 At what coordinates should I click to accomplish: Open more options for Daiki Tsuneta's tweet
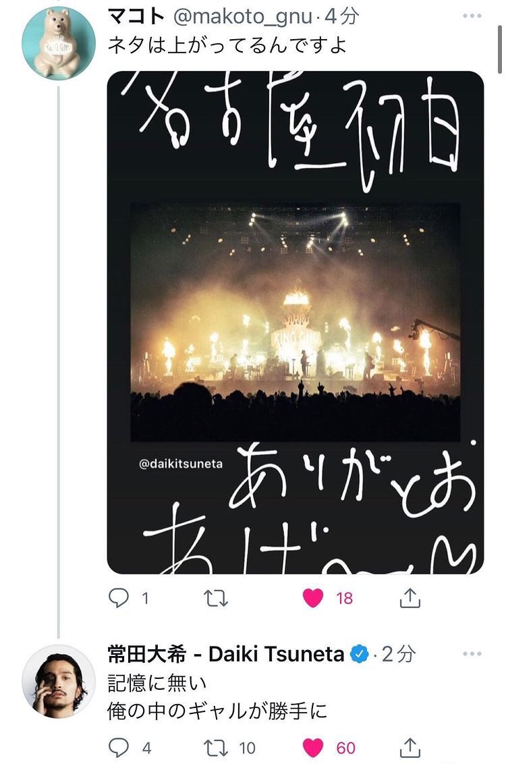pyautogui.click(x=472, y=654)
